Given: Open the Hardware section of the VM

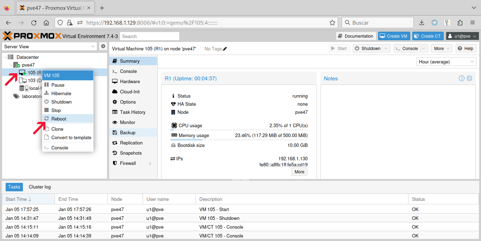Looking at the screenshot, I should (x=133, y=81).
